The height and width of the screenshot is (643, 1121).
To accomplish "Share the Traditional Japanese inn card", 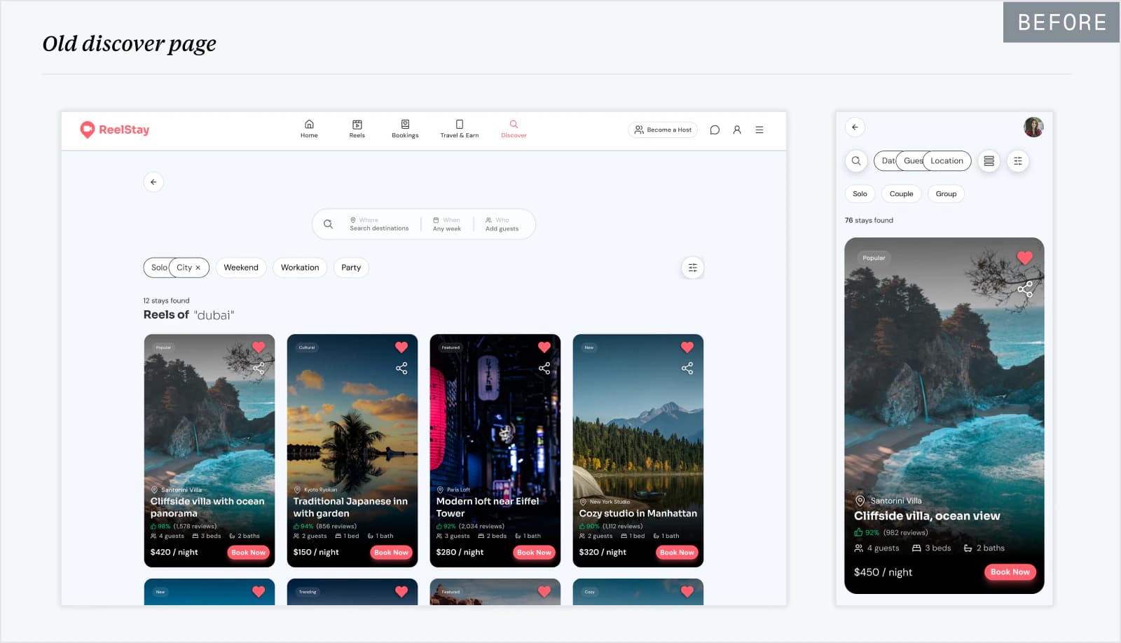I will pyautogui.click(x=401, y=368).
